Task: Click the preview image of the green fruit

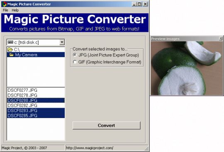Action: [x=187, y=68]
